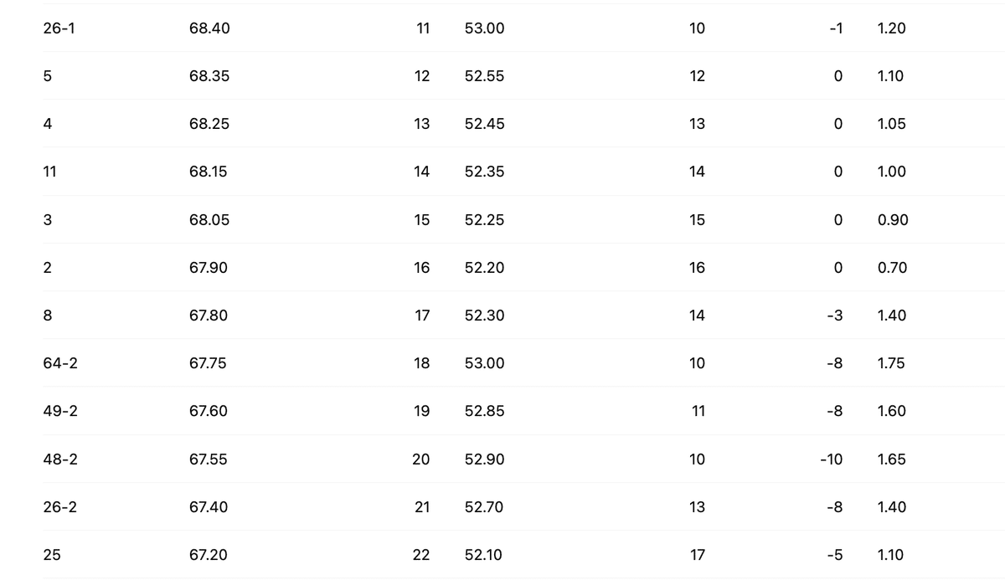Select the 52.10 cell

483,555
